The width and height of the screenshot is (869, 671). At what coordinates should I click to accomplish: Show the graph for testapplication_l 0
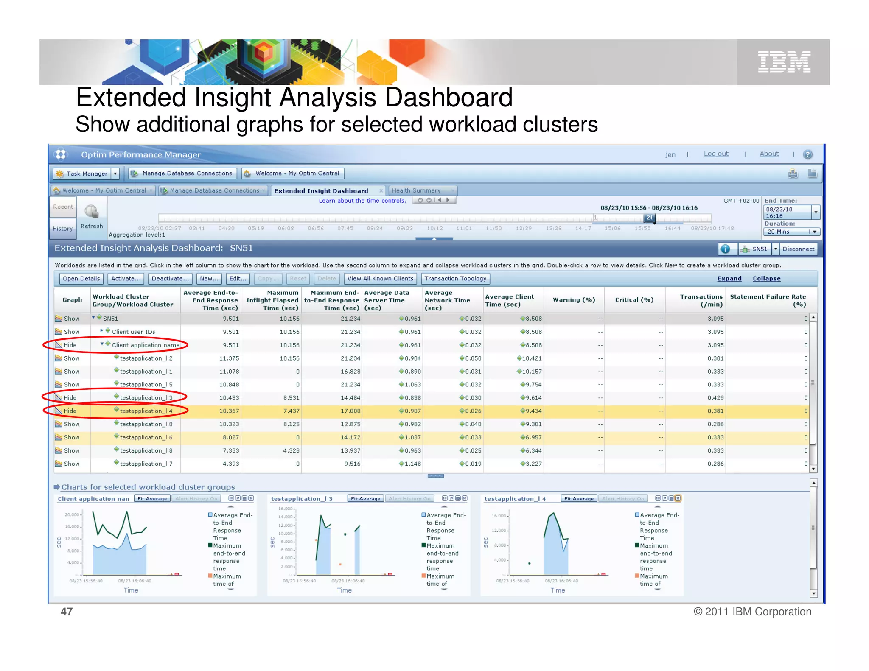[67, 424]
